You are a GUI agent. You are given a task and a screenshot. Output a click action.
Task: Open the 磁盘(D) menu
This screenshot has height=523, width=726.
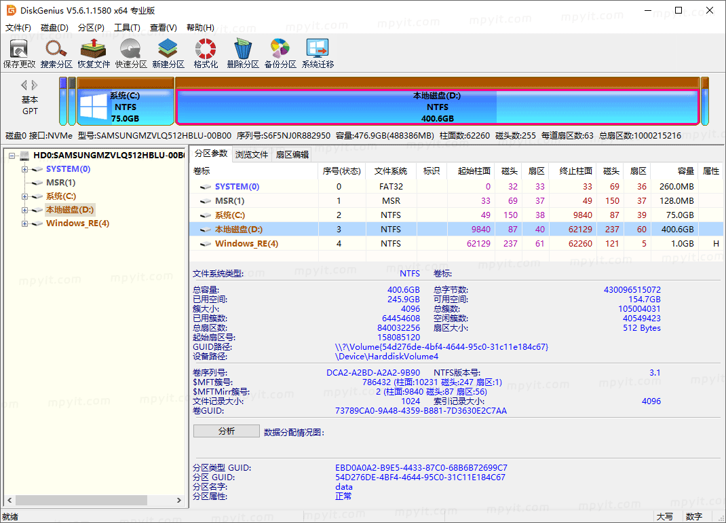(x=55, y=28)
